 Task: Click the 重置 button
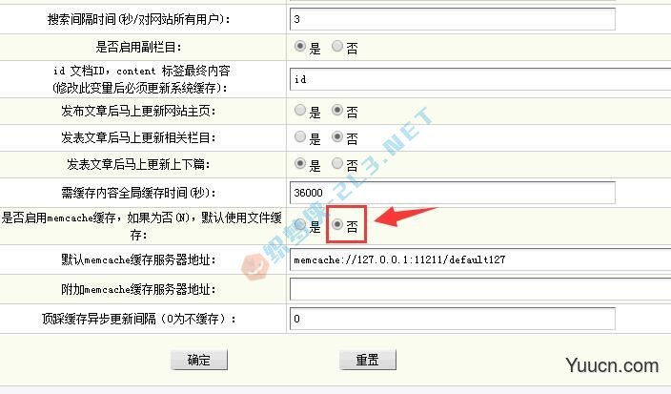(x=368, y=360)
